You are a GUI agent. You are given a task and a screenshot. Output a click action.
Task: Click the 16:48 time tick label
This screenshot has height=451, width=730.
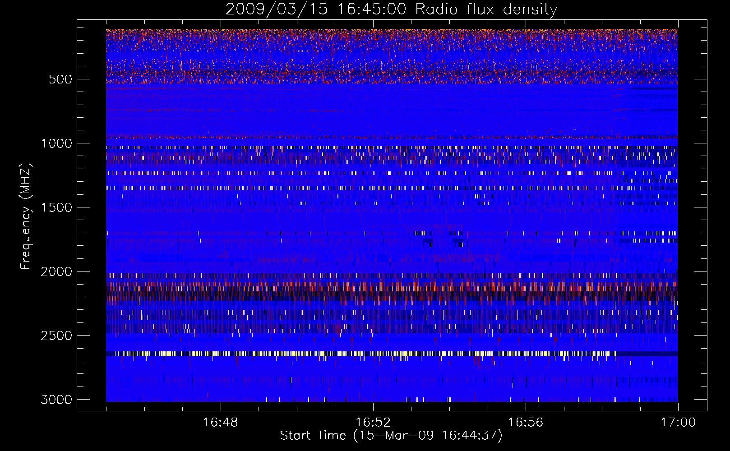(x=220, y=423)
